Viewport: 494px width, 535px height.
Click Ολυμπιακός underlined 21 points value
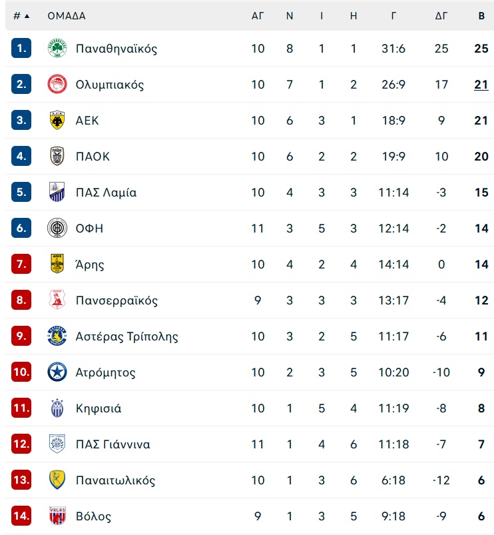[481, 84]
